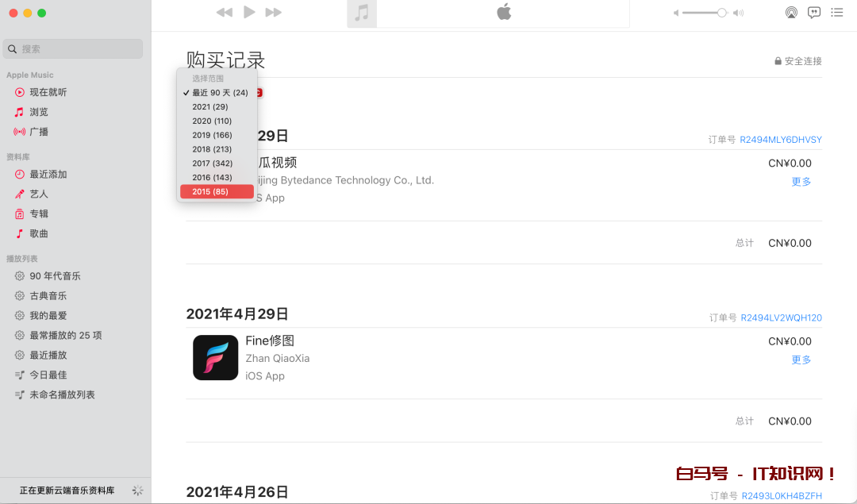Open order number R2494MLY6DHVSY link

pyautogui.click(x=780, y=140)
